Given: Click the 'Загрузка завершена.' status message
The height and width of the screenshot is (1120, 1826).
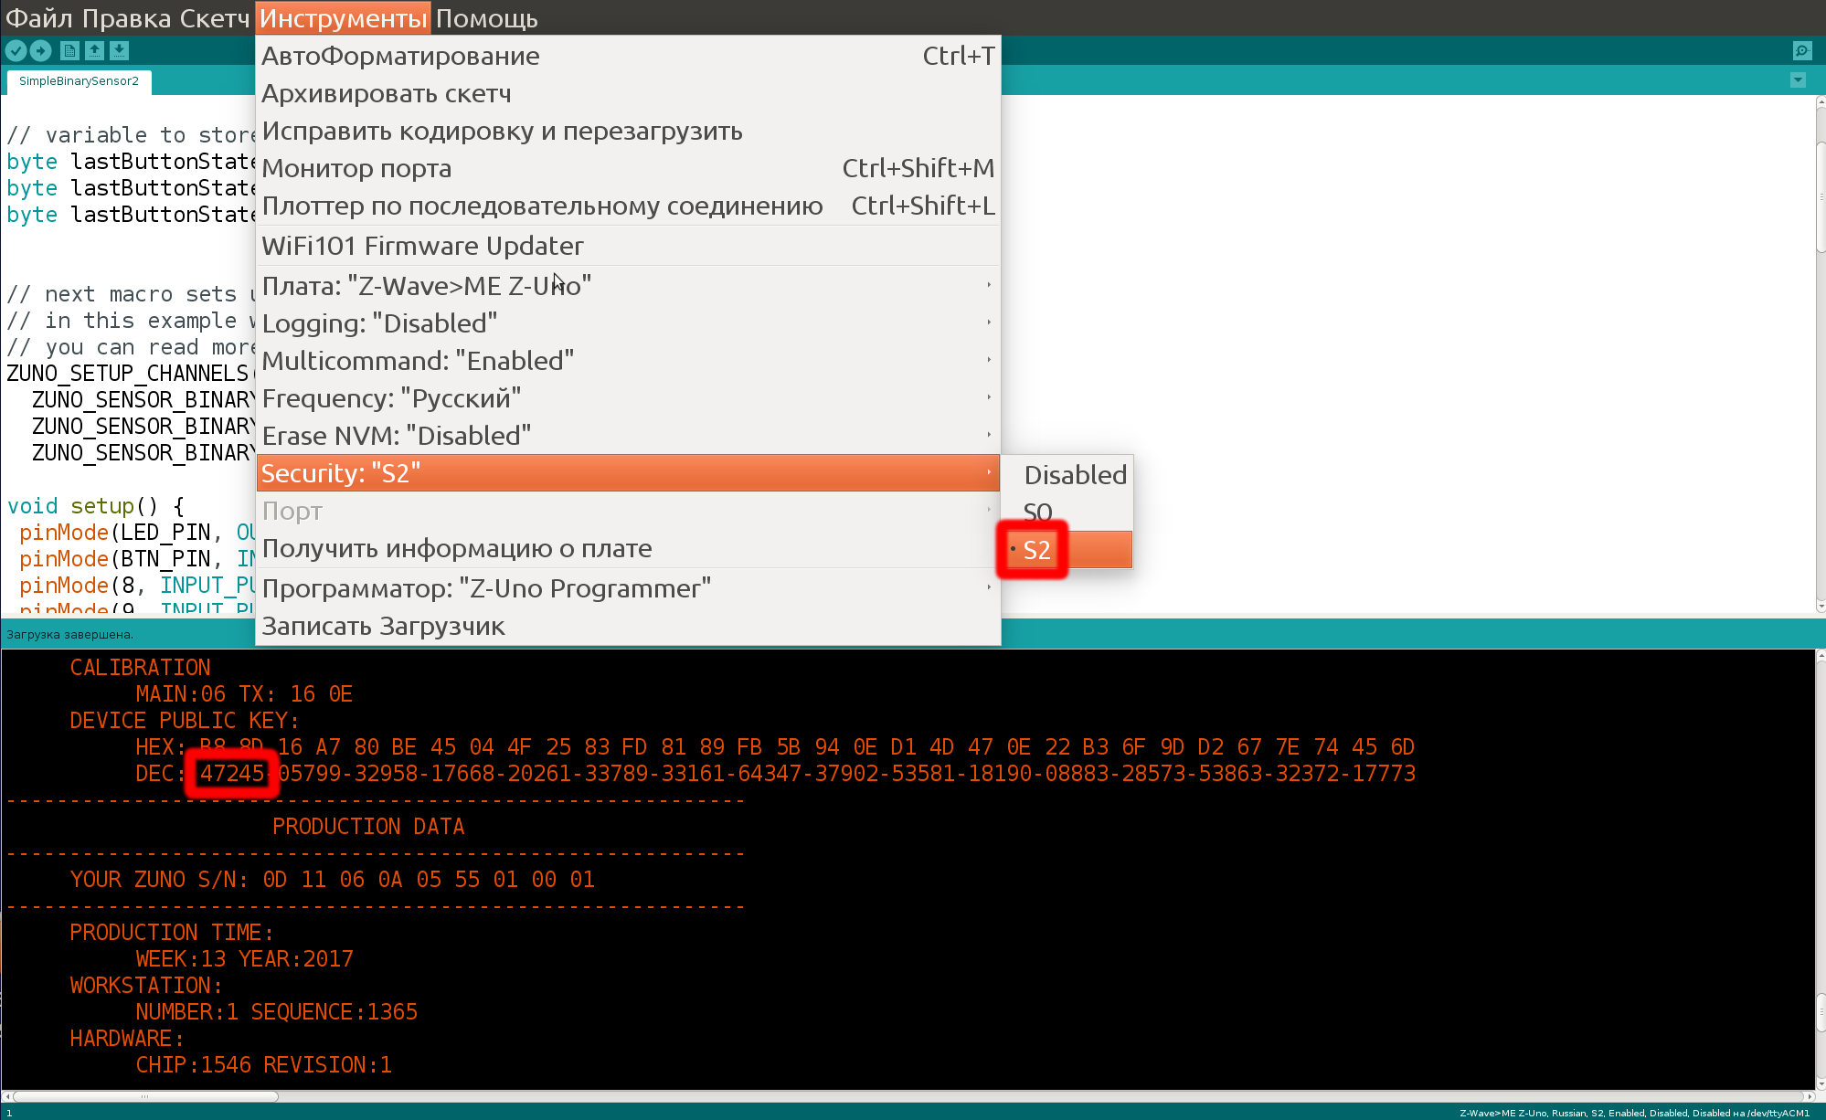Looking at the screenshot, I should pyautogui.click(x=69, y=634).
